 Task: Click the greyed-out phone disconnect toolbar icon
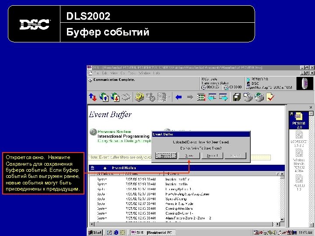coord(150,97)
